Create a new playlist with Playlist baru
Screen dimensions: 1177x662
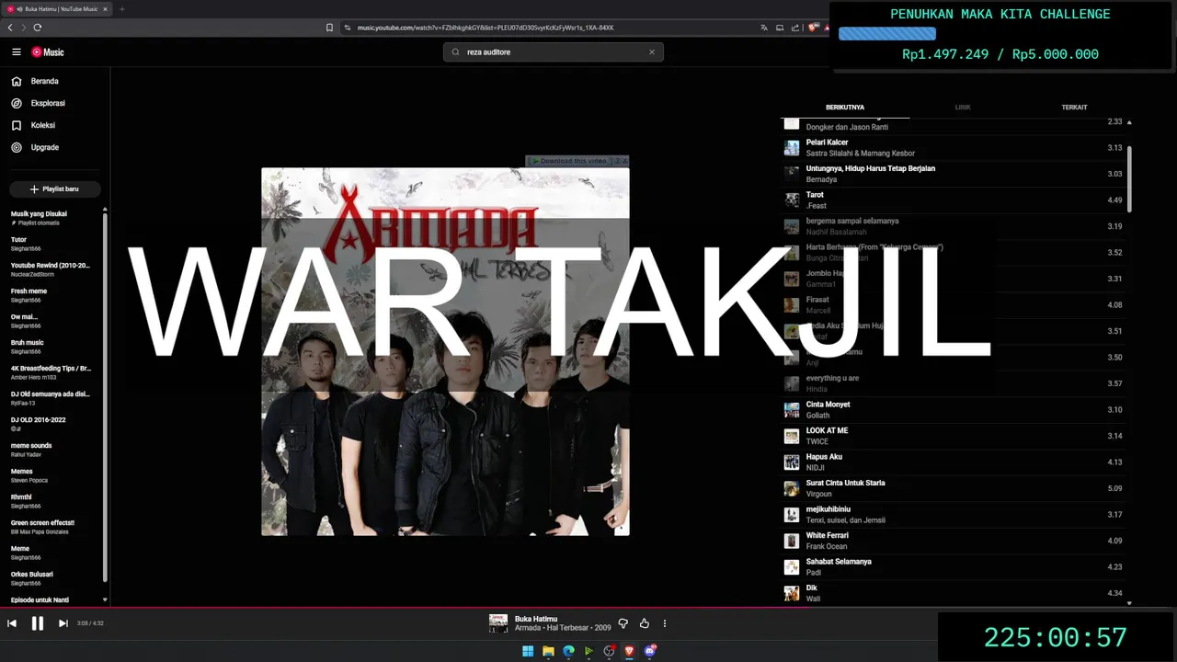tap(55, 189)
